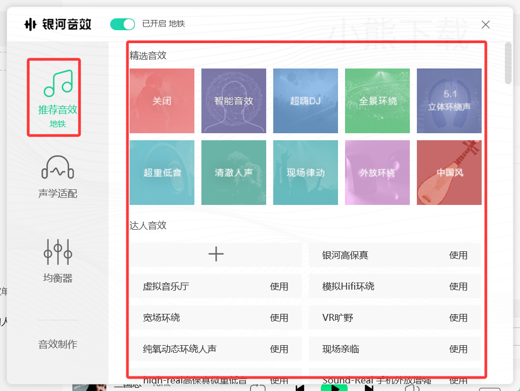Use the 虚拟音乐厅 effect
The image size is (520, 391).
279,286
